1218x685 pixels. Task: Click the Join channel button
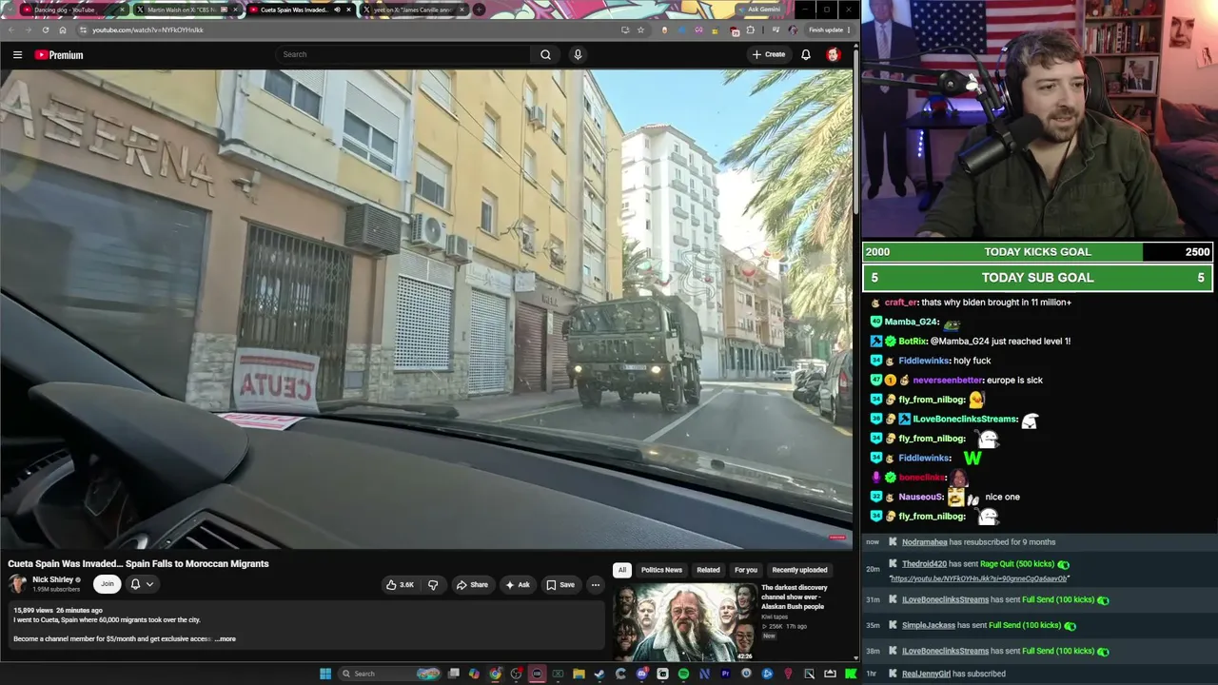click(x=108, y=584)
